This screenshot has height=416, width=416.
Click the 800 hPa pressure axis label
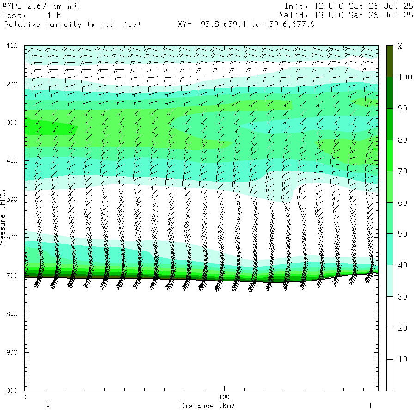point(12,314)
